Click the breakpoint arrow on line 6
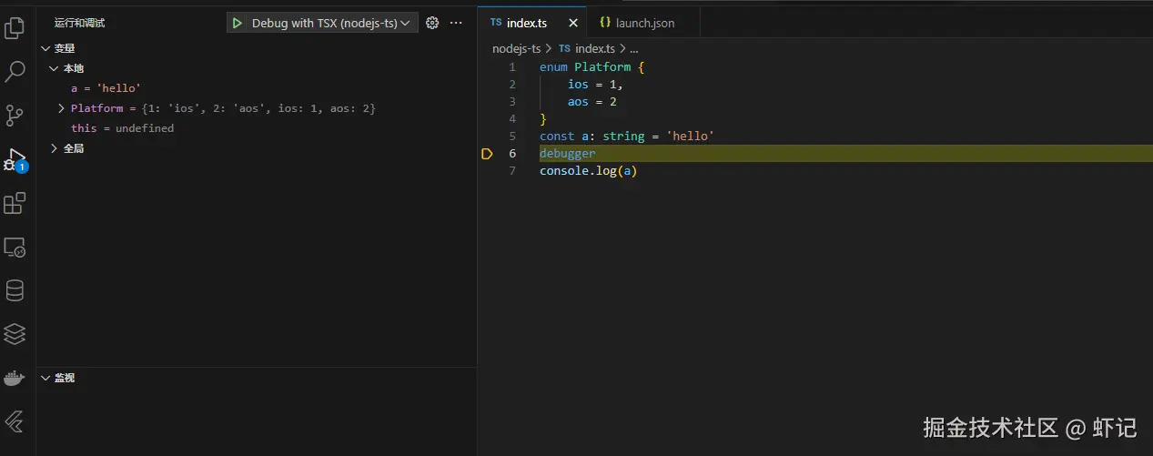1153x456 pixels. (x=487, y=154)
